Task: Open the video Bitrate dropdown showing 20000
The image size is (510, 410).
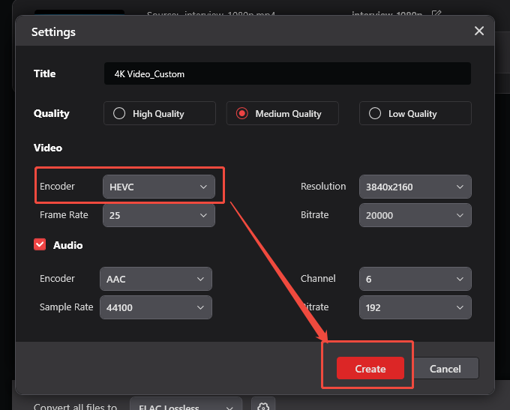Action: coord(415,215)
